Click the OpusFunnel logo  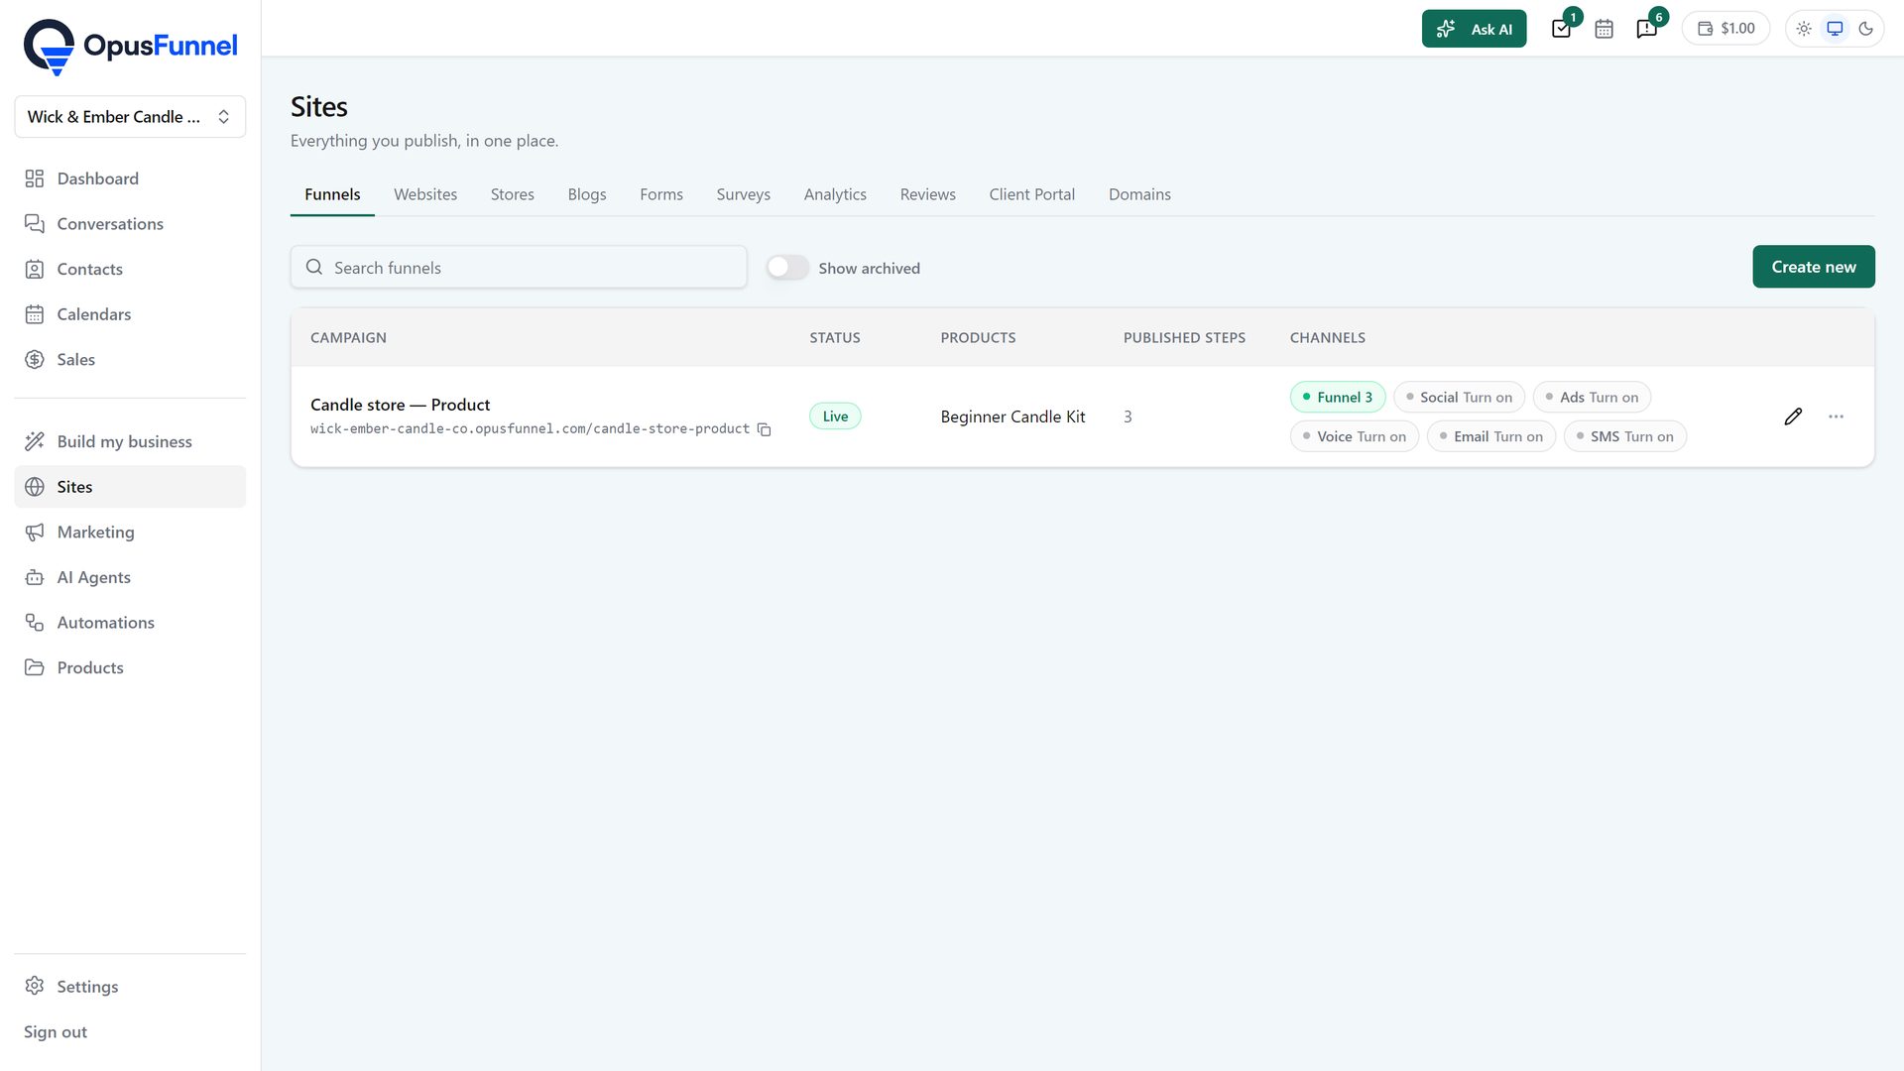(x=130, y=47)
